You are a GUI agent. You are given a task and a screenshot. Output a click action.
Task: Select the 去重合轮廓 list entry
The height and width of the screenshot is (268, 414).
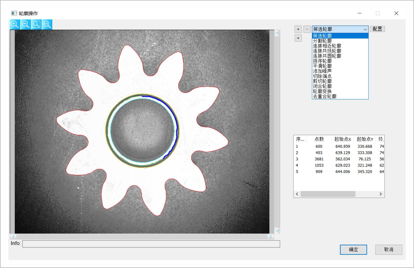(325, 97)
